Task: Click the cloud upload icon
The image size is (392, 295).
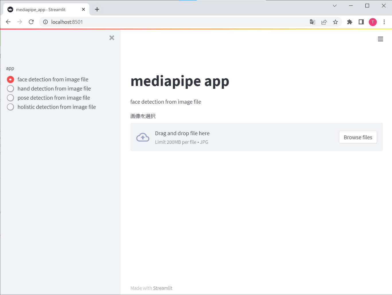Action: [x=143, y=137]
